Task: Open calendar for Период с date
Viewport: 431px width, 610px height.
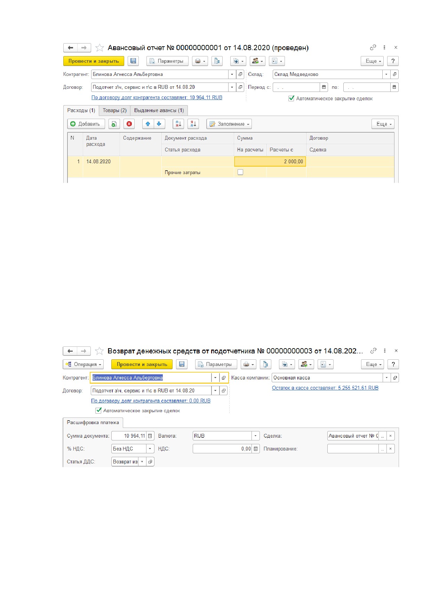Action: (324, 87)
